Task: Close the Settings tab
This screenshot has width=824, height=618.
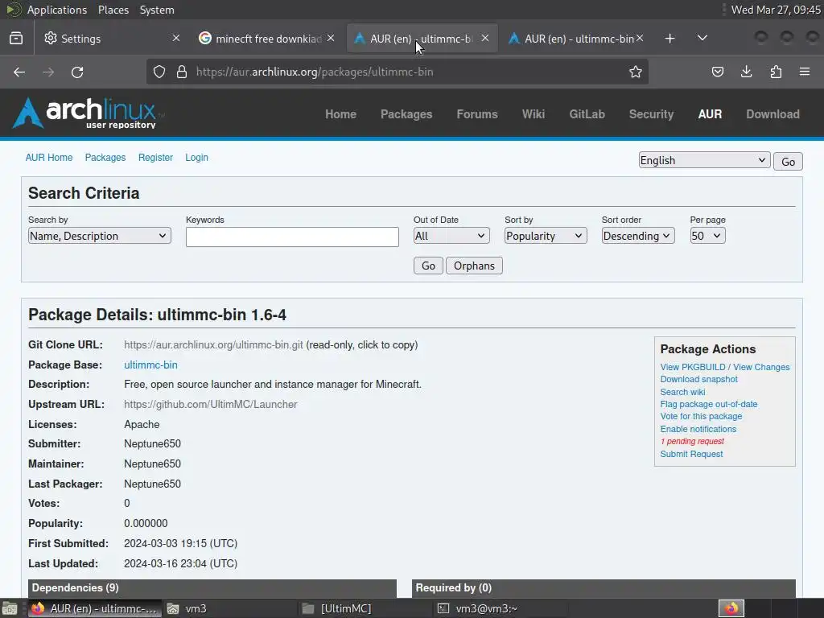Action: (176, 38)
